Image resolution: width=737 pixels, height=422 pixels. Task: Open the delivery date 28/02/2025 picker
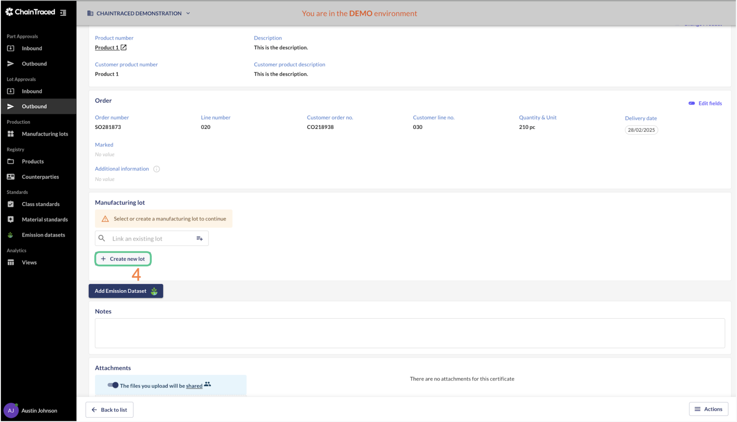click(641, 130)
